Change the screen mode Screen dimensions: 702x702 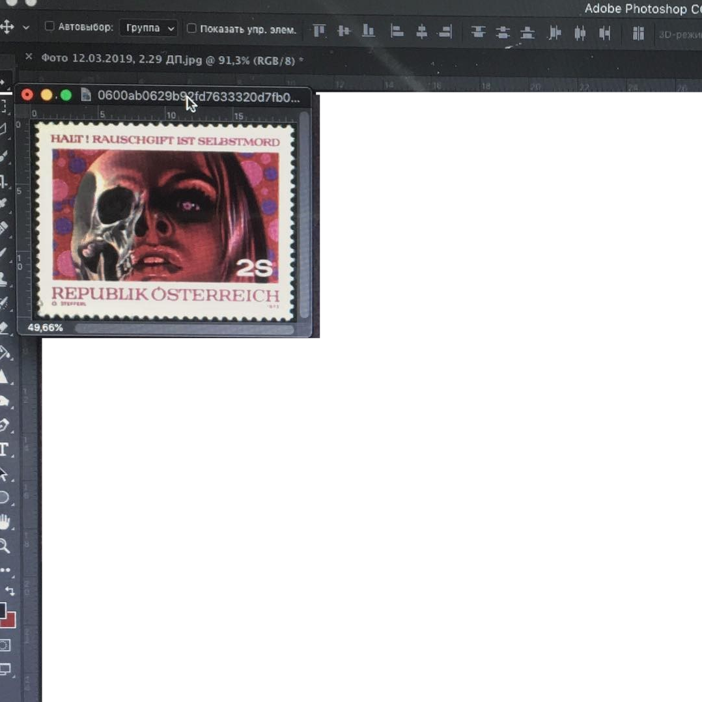[x=5, y=669]
